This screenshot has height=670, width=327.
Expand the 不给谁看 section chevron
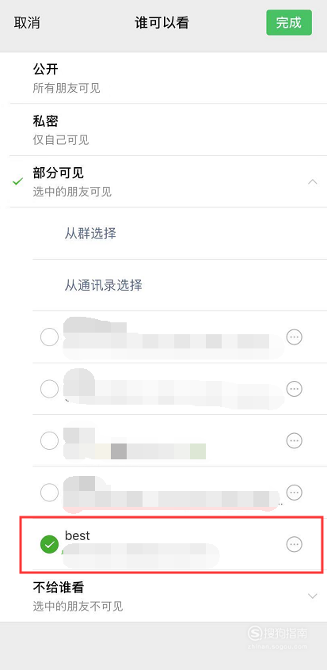pyautogui.click(x=313, y=596)
